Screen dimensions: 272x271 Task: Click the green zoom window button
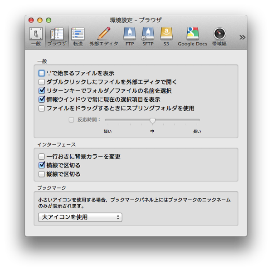click(x=49, y=20)
